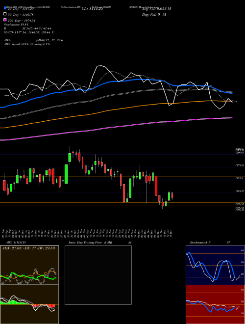245x324 pixels.
Task: Click the tall green candlestick near late October
Action: pos(66,174)
